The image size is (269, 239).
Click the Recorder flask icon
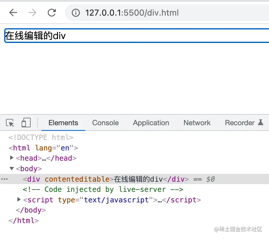[x=261, y=122]
